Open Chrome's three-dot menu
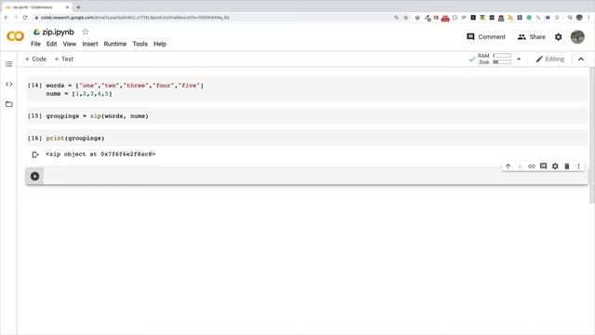The width and height of the screenshot is (595, 335). click(x=588, y=18)
